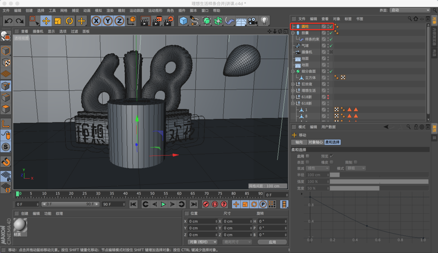Open the 内容浏览器 side tab
438x253 pixels.
point(434,37)
